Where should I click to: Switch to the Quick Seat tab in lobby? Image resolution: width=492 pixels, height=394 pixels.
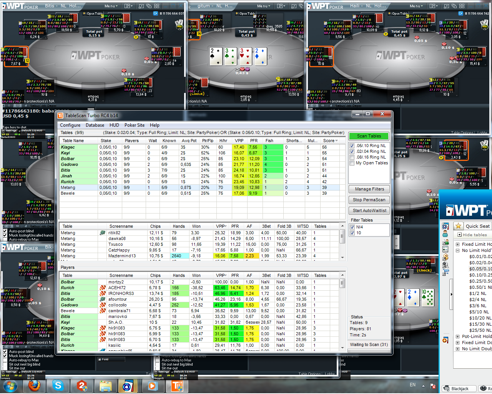(477, 226)
